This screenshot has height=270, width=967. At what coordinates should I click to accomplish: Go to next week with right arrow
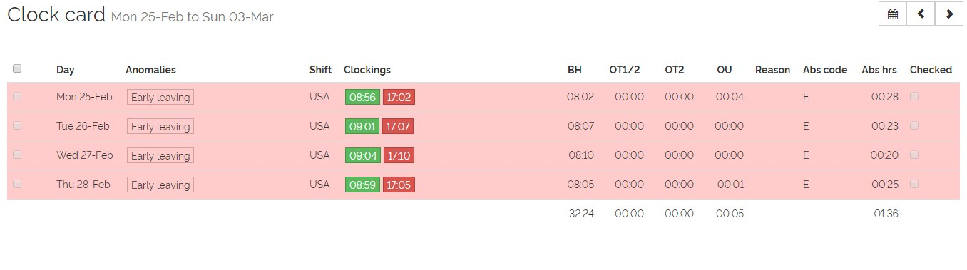[x=949, y=14]
